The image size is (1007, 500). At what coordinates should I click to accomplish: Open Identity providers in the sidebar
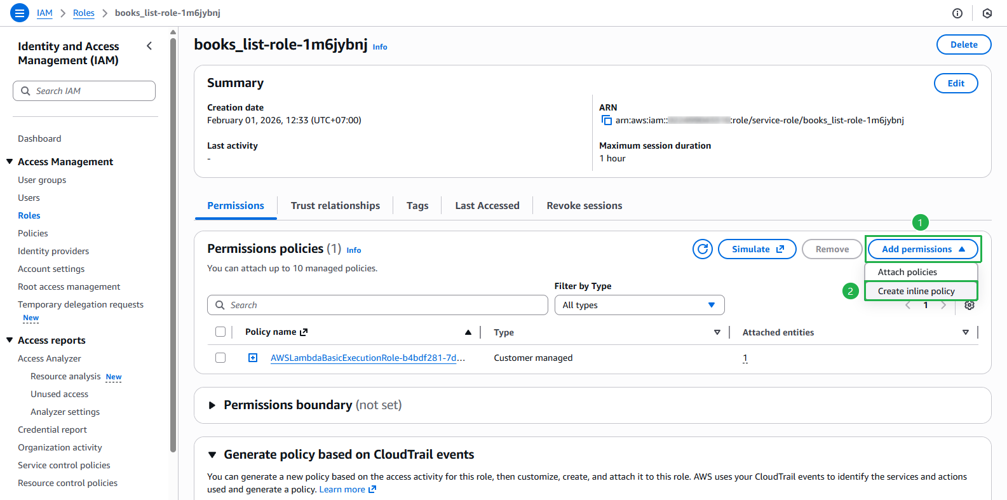[53, 251]
